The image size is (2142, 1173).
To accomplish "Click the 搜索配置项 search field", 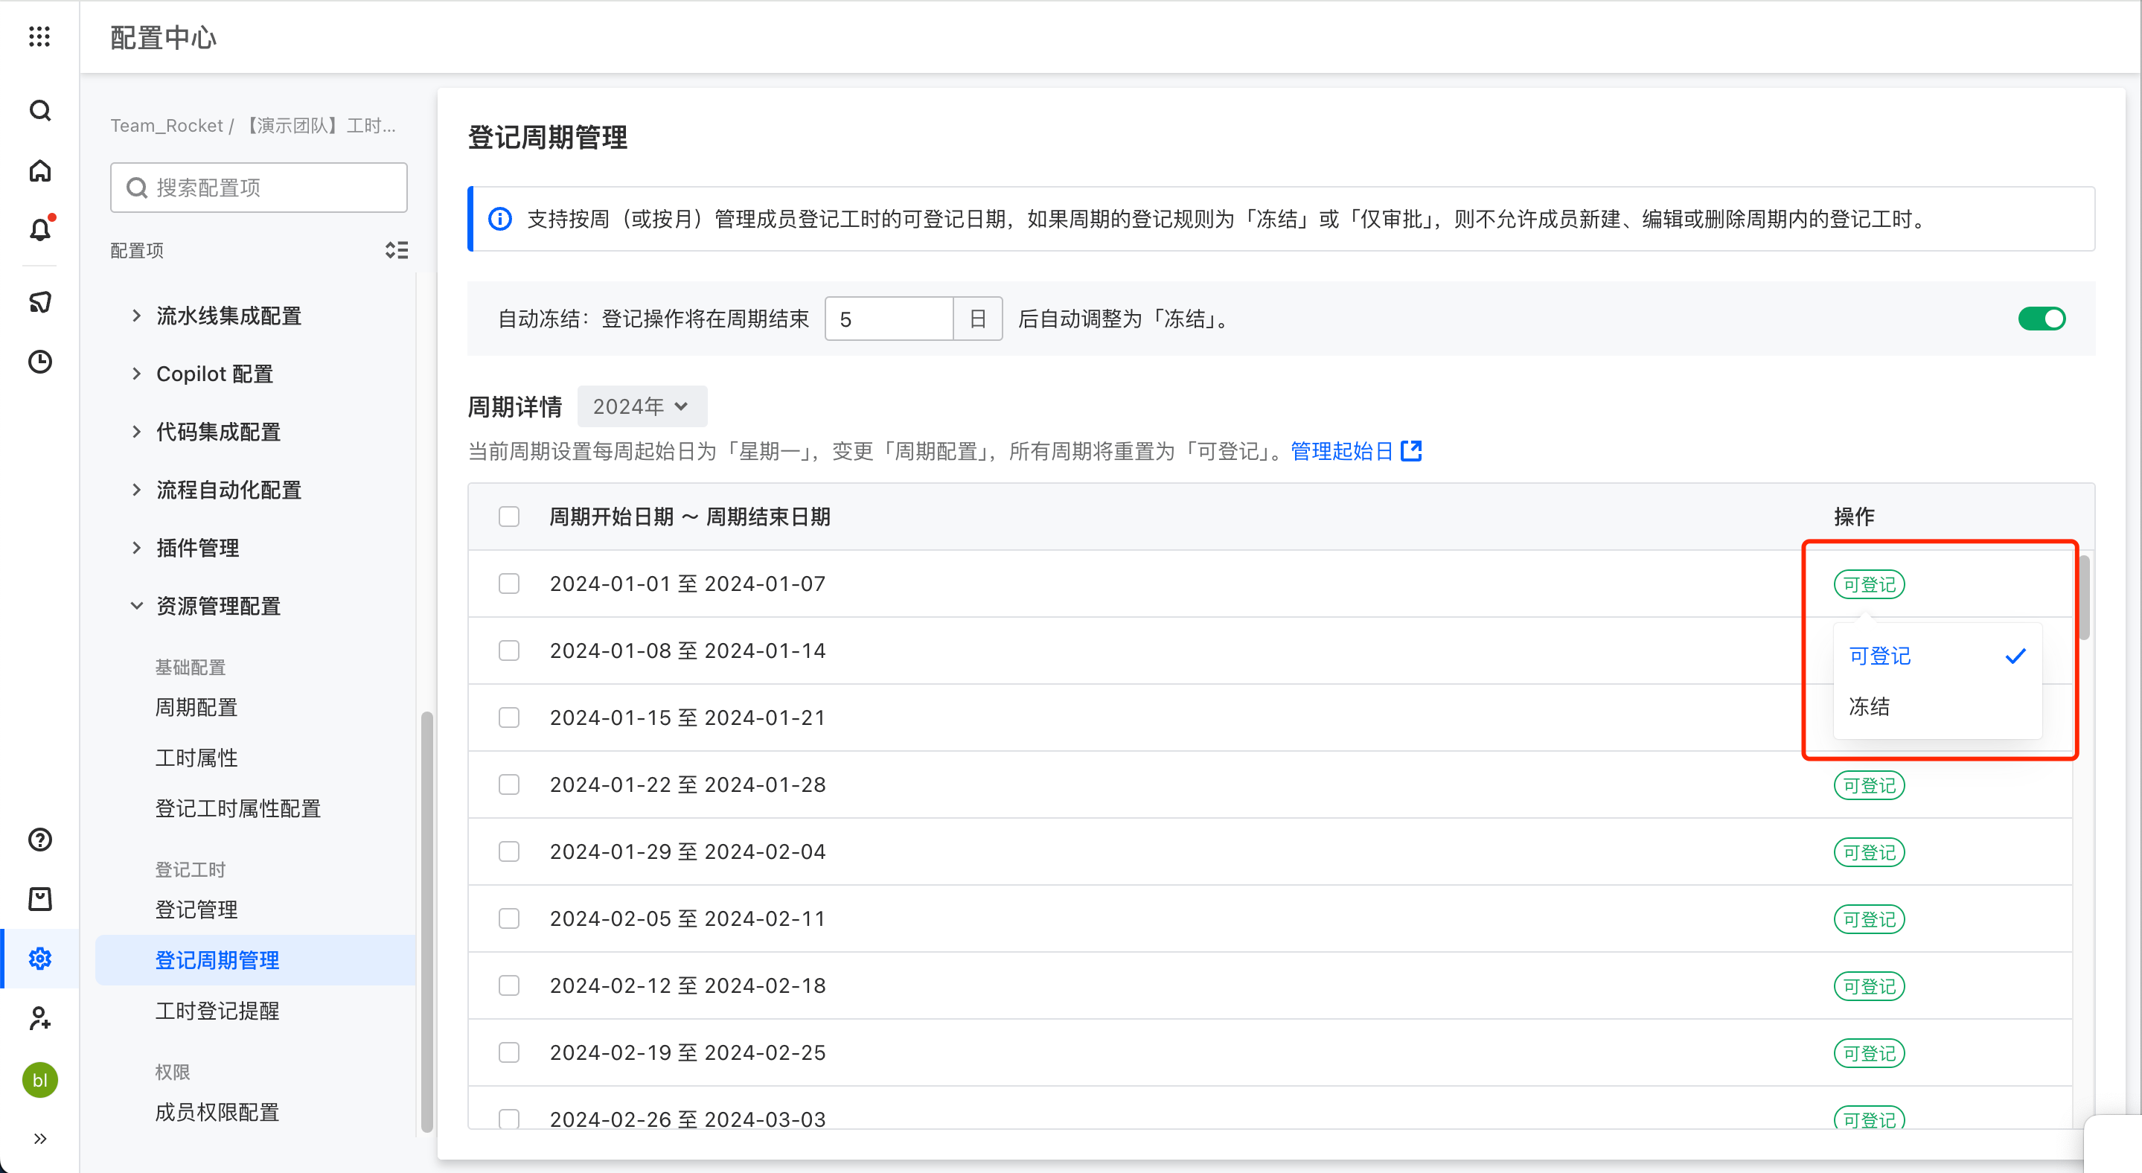I will (258, 188).
